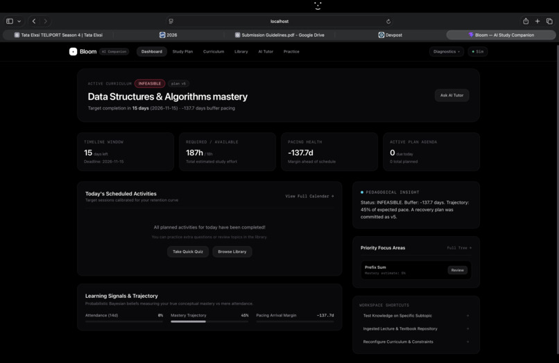Viewport: 559px width, 363px height.
Task: Select the Bloom AI Study Companion tab
Action: 501,35
